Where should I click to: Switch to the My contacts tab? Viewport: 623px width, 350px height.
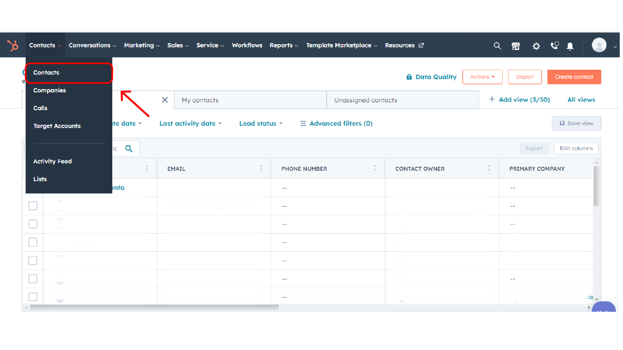[250, 100]
